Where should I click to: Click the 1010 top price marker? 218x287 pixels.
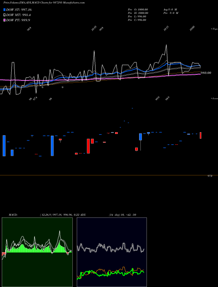coord(94,29)
